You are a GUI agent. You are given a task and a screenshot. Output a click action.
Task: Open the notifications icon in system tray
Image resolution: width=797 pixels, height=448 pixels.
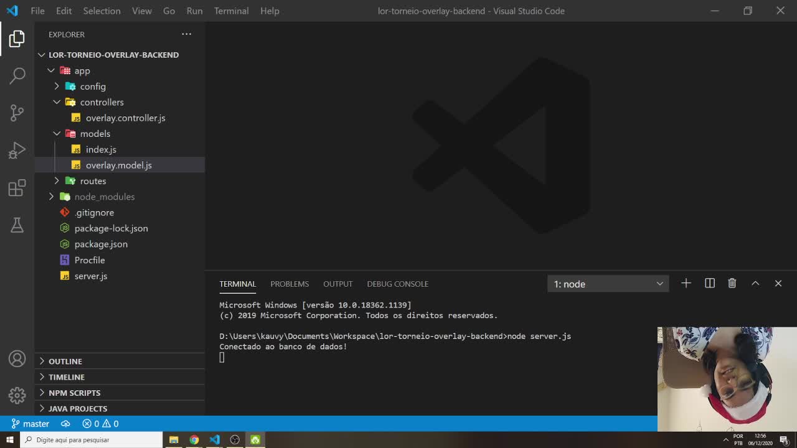tap(784, 440)
